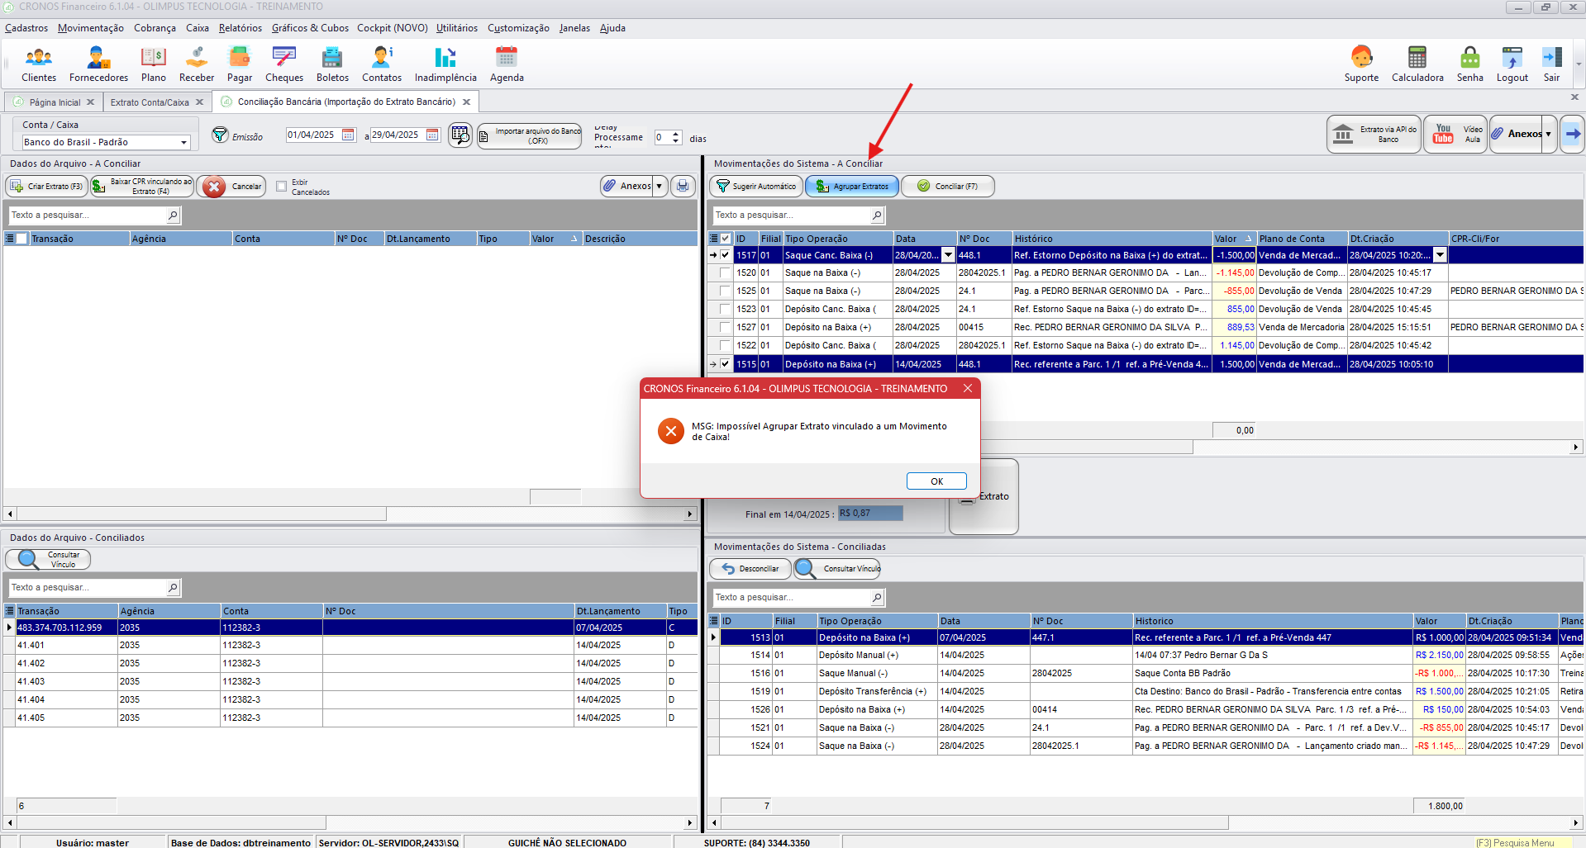
Task: Click the Cheques toolbar icon
Action: 284,64
